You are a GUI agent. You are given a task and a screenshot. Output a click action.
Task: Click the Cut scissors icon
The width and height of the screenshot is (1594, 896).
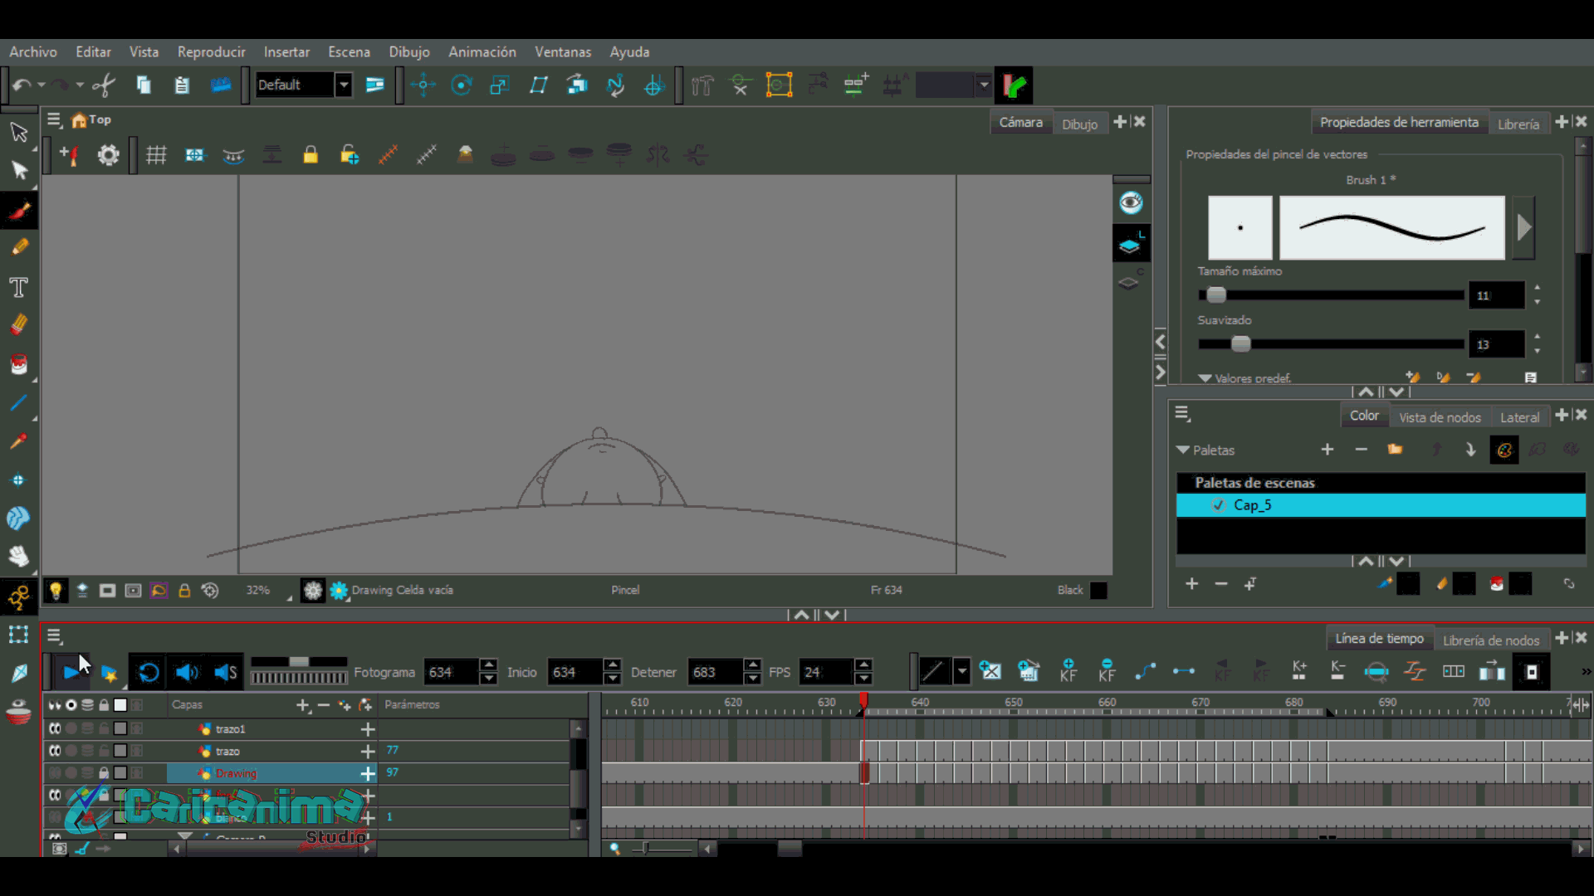point(104,85)
